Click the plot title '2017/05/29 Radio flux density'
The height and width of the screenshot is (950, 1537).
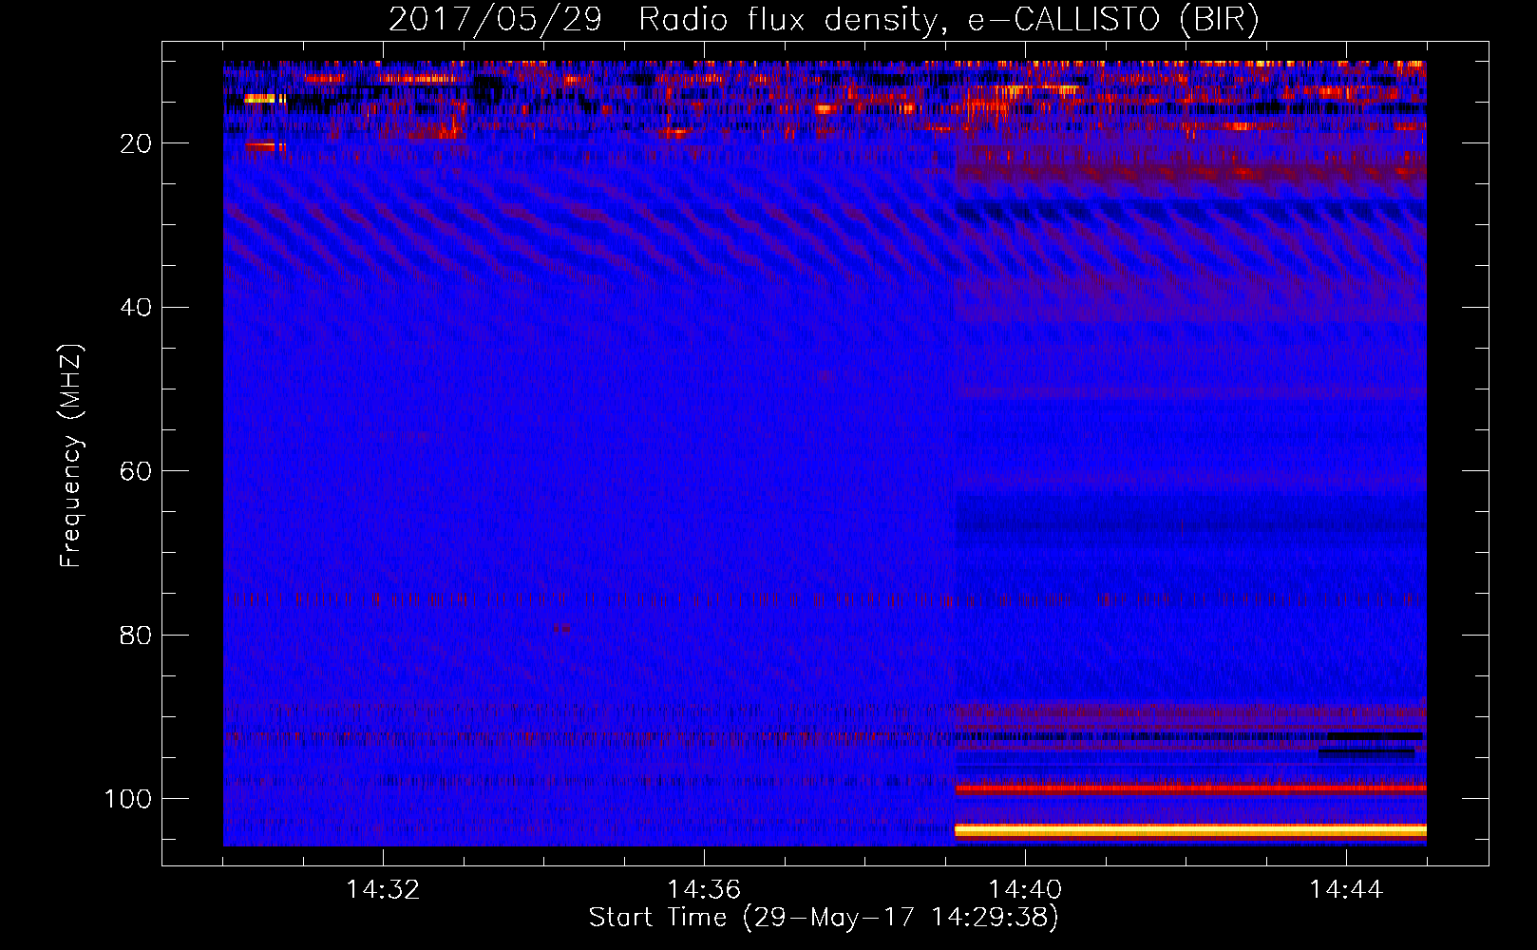tap(662, 20)
